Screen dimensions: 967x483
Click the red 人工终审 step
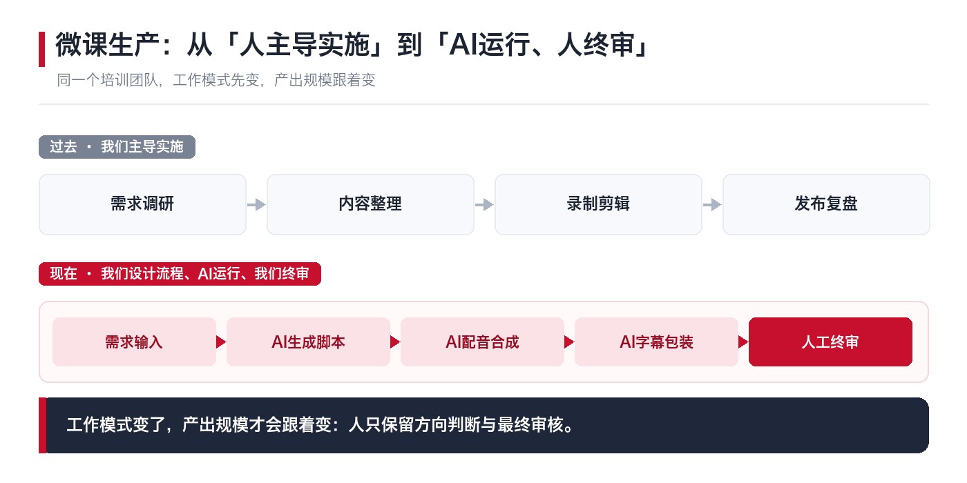tap(830, 342)
